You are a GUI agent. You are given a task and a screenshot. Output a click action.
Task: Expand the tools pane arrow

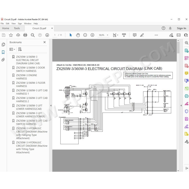(x=187, y=168)
